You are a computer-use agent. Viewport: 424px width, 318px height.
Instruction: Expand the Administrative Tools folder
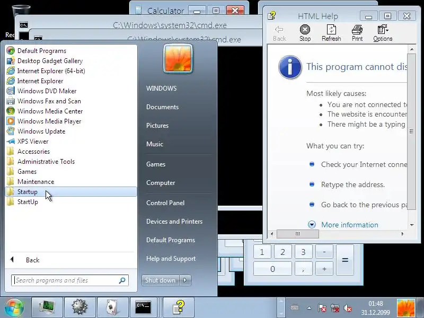71,162
